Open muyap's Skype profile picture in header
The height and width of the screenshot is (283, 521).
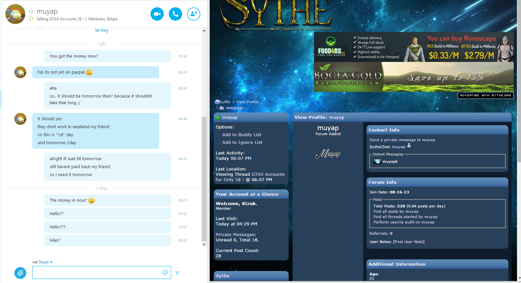click(x=15, y=14)
